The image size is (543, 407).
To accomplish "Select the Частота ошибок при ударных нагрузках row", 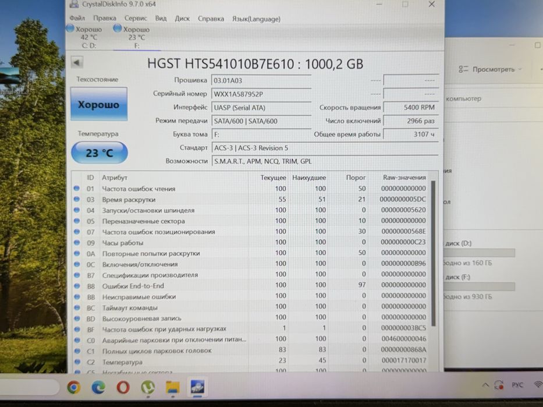I will 250,329.
